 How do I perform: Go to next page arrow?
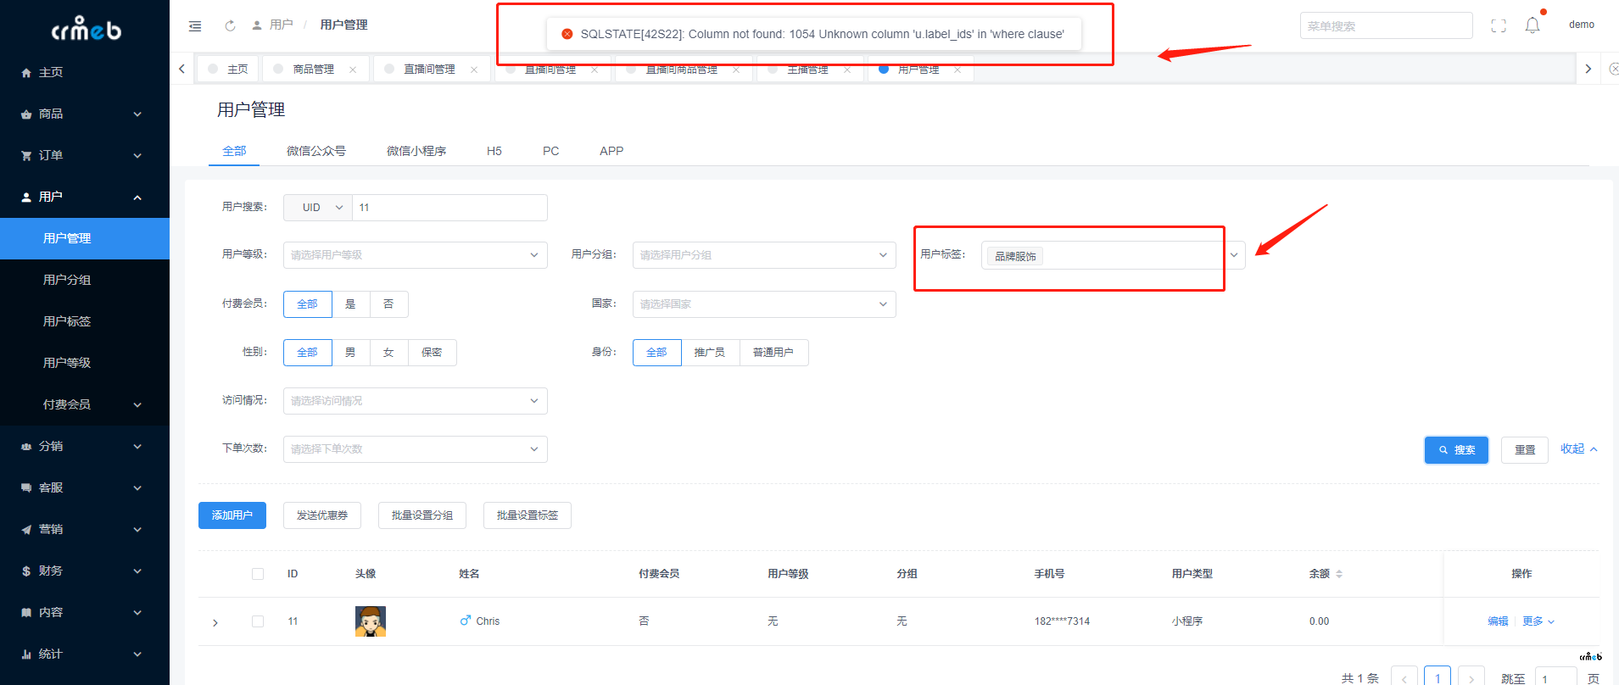(x=1471, y=679)
